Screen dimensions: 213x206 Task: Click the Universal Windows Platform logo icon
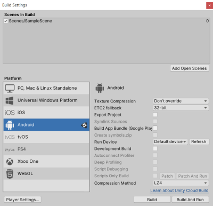(10, 100)
